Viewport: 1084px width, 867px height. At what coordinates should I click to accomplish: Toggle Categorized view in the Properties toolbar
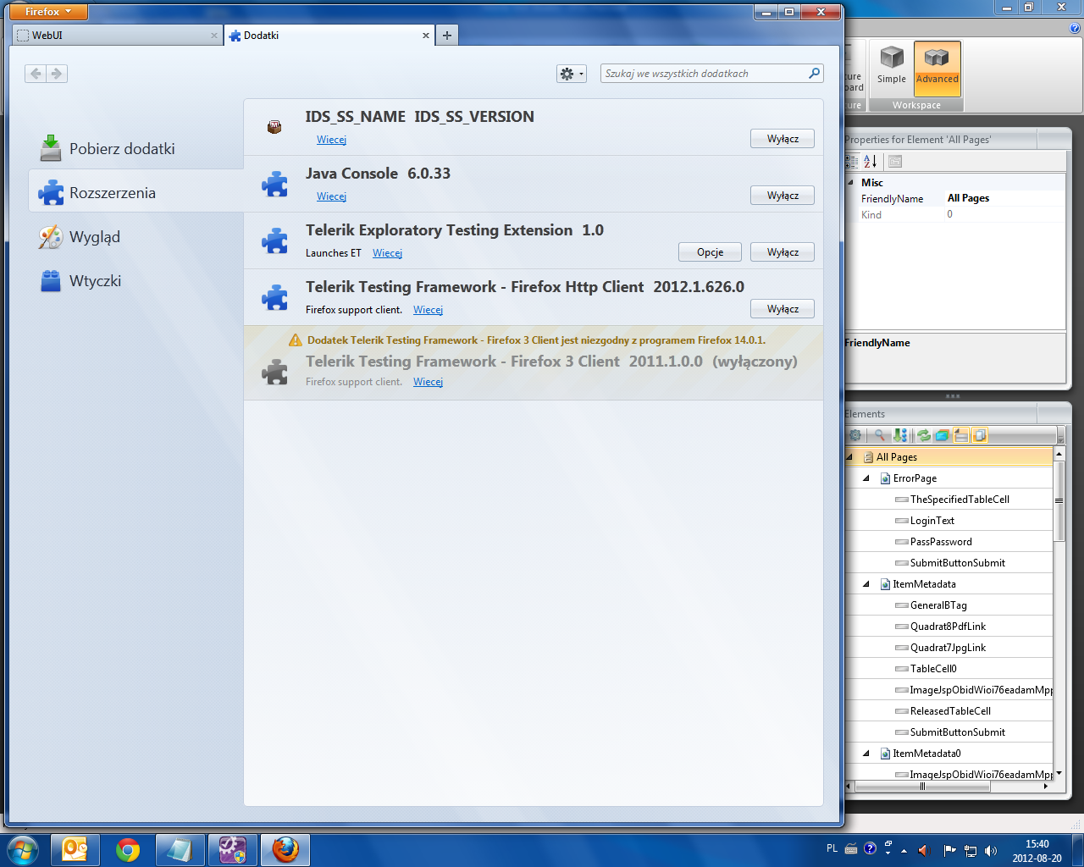click(852, 162)
